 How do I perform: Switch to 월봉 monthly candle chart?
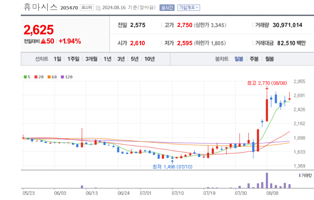[270, 59]
